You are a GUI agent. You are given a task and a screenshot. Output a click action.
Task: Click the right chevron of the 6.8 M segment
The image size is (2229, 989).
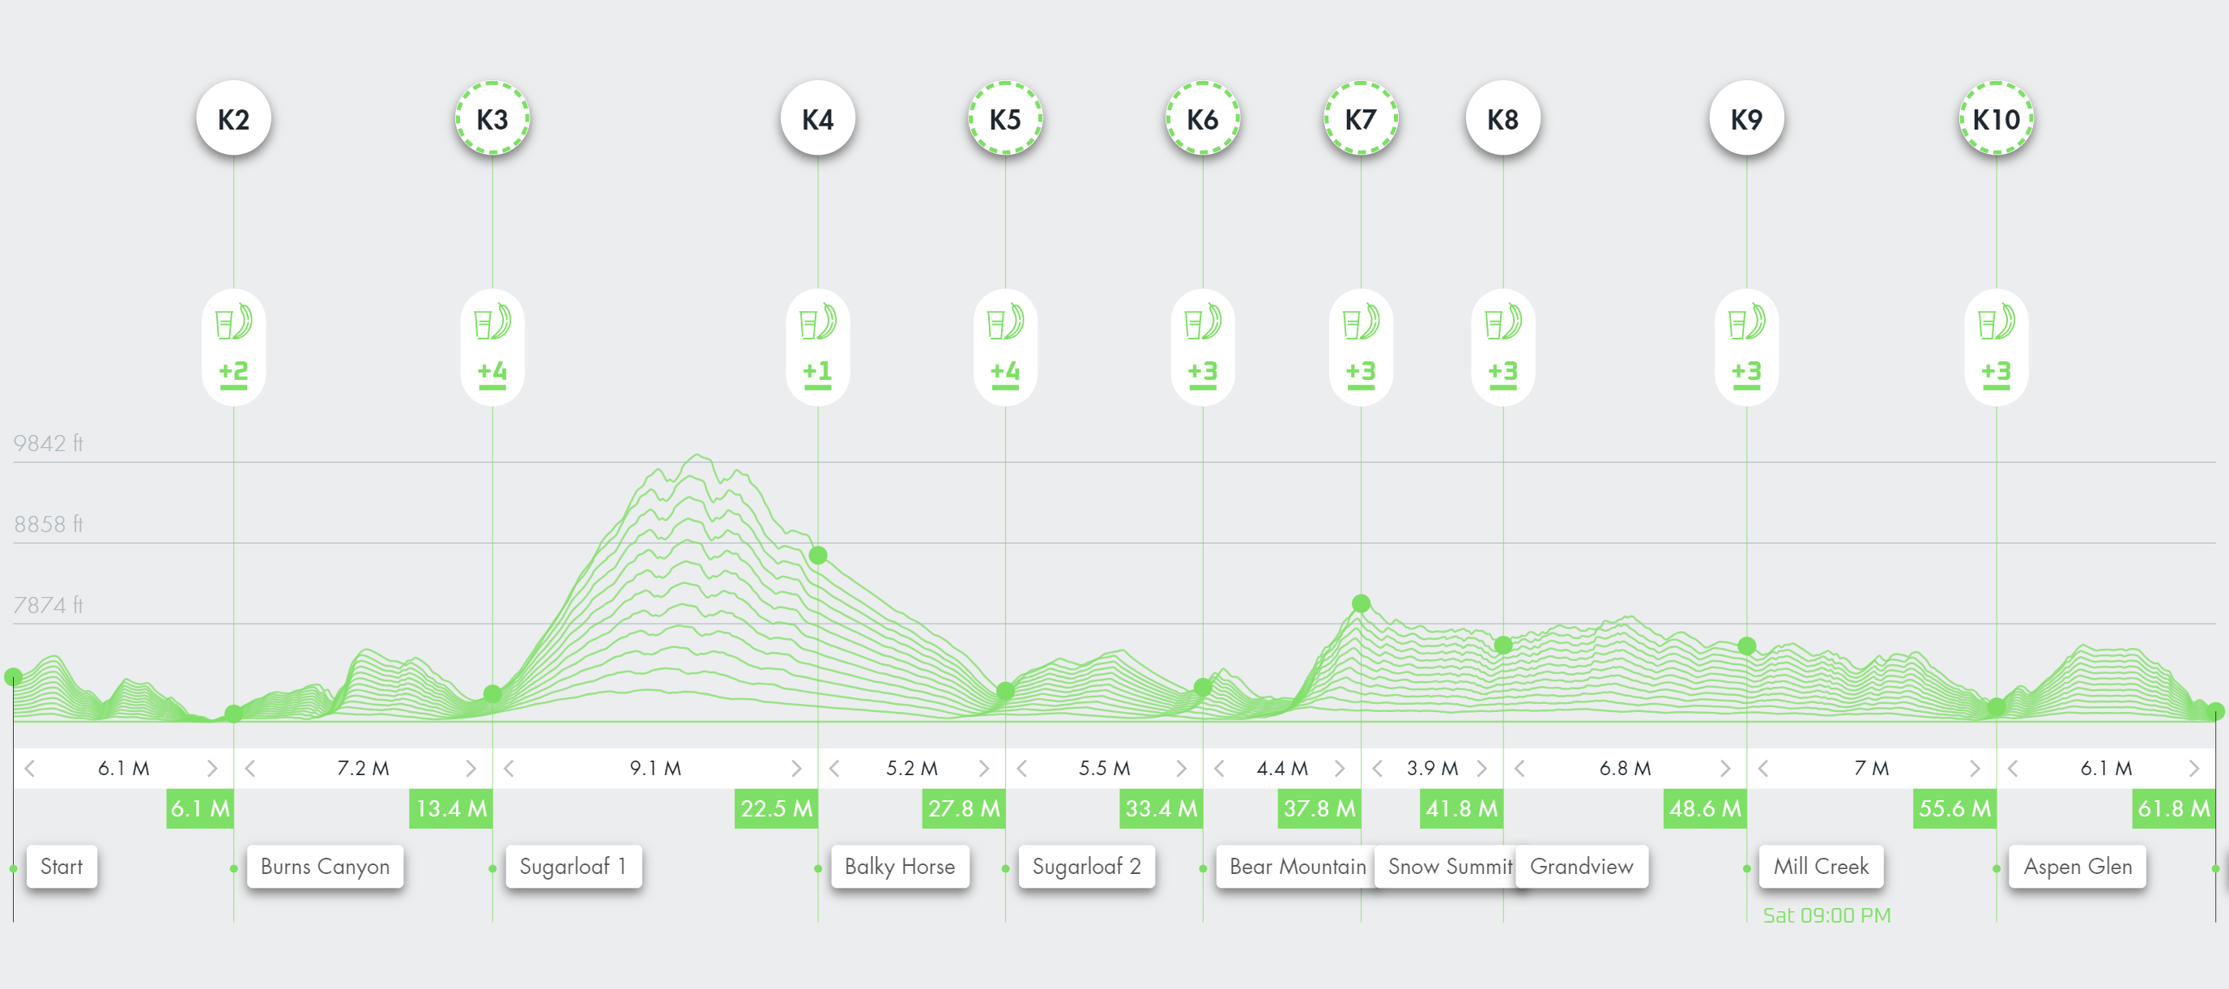pyautogui.click(x=1724, y=769)
